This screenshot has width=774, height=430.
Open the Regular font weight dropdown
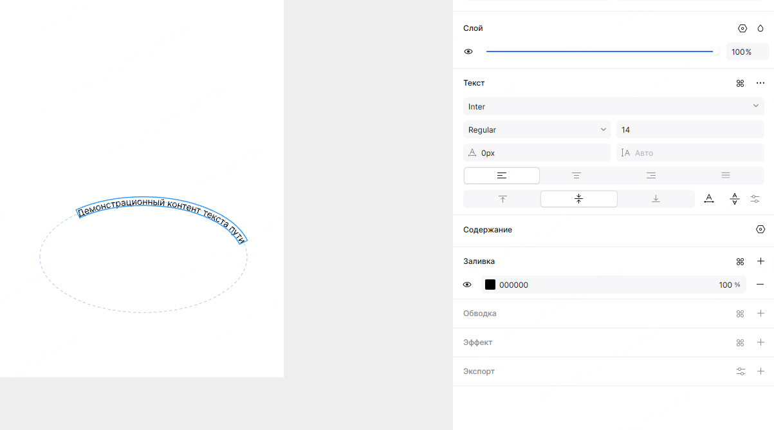pos(537,129)
